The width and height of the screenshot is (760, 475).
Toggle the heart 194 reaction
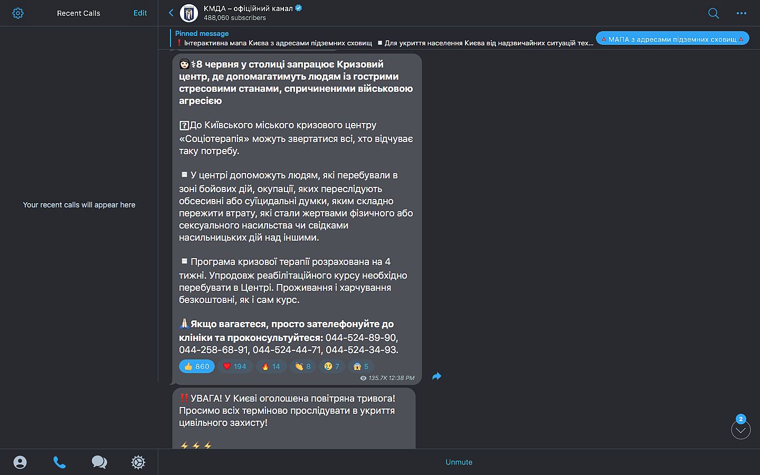[234, 366]
